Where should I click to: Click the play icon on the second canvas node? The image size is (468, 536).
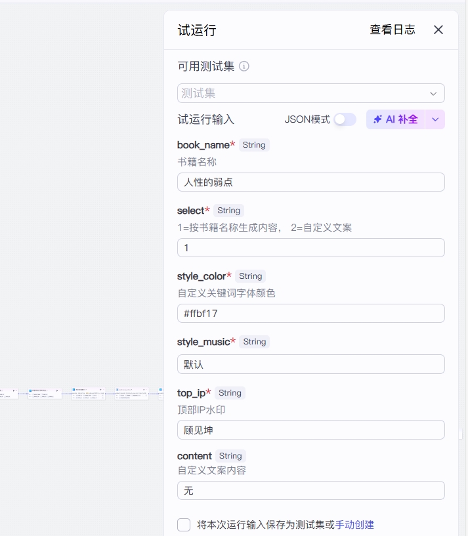click(57, 390)
